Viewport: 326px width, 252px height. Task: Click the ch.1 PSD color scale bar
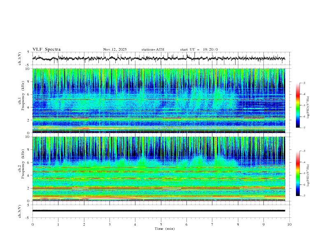coord(298,105)
